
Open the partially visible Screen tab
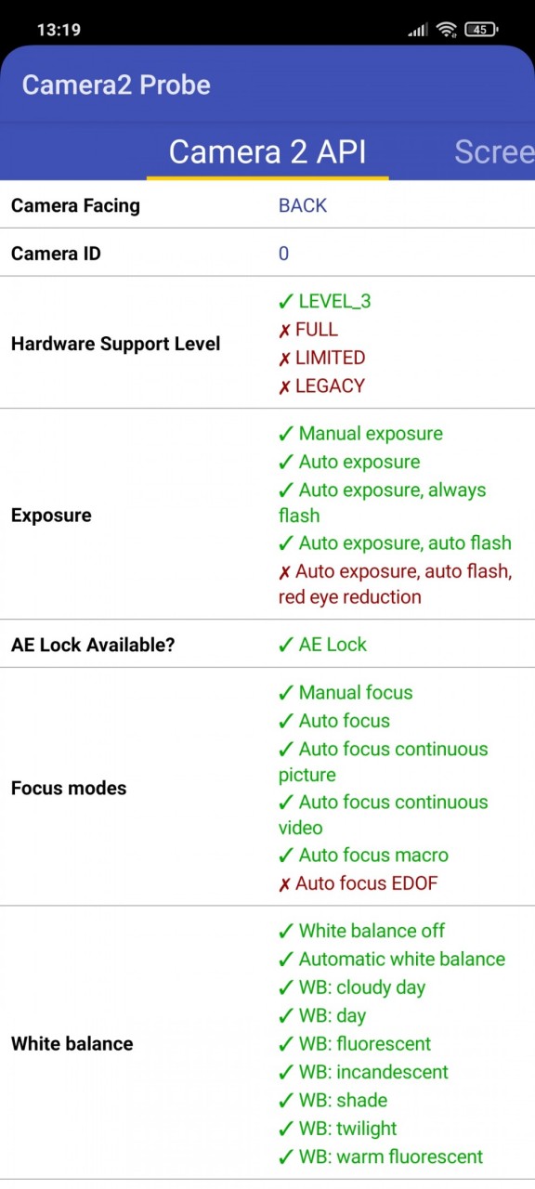click(494, 152)
